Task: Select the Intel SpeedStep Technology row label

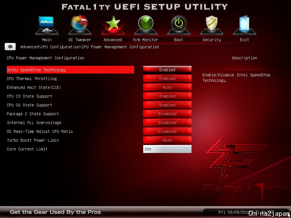Action: point(70,70)
